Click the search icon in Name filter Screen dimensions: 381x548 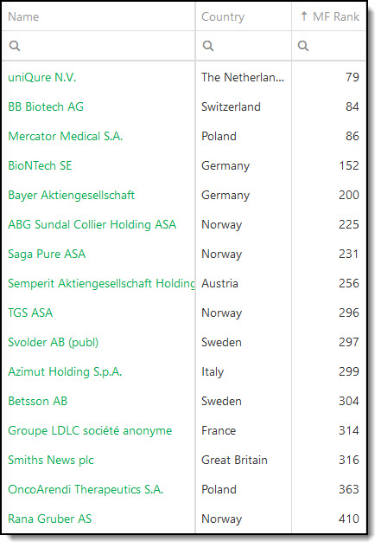click(15, 46)
